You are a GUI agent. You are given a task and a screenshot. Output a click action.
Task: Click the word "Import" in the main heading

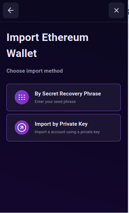[x=23, y=38]
